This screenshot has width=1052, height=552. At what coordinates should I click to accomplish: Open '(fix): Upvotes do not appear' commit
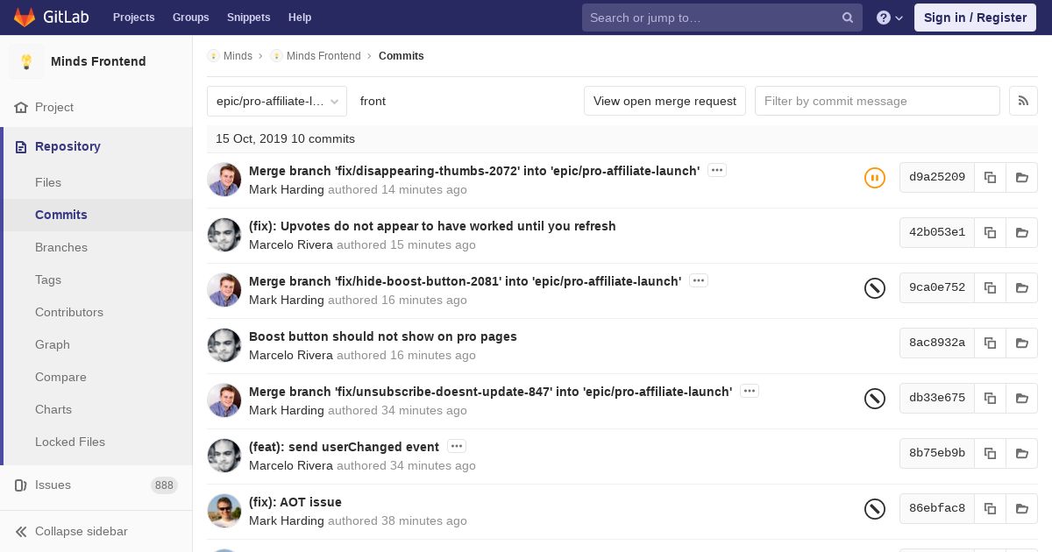[x=432, y=226]
